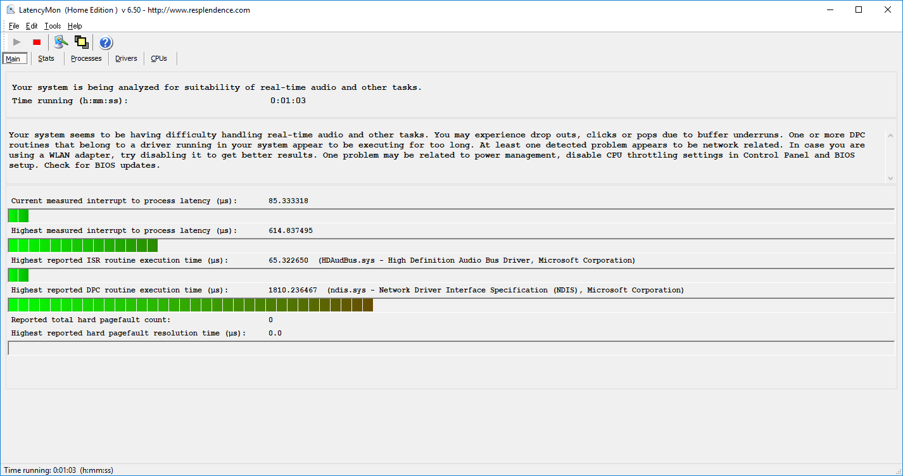Open the Help menu
The image size is (903, 476).
[75, 26]
